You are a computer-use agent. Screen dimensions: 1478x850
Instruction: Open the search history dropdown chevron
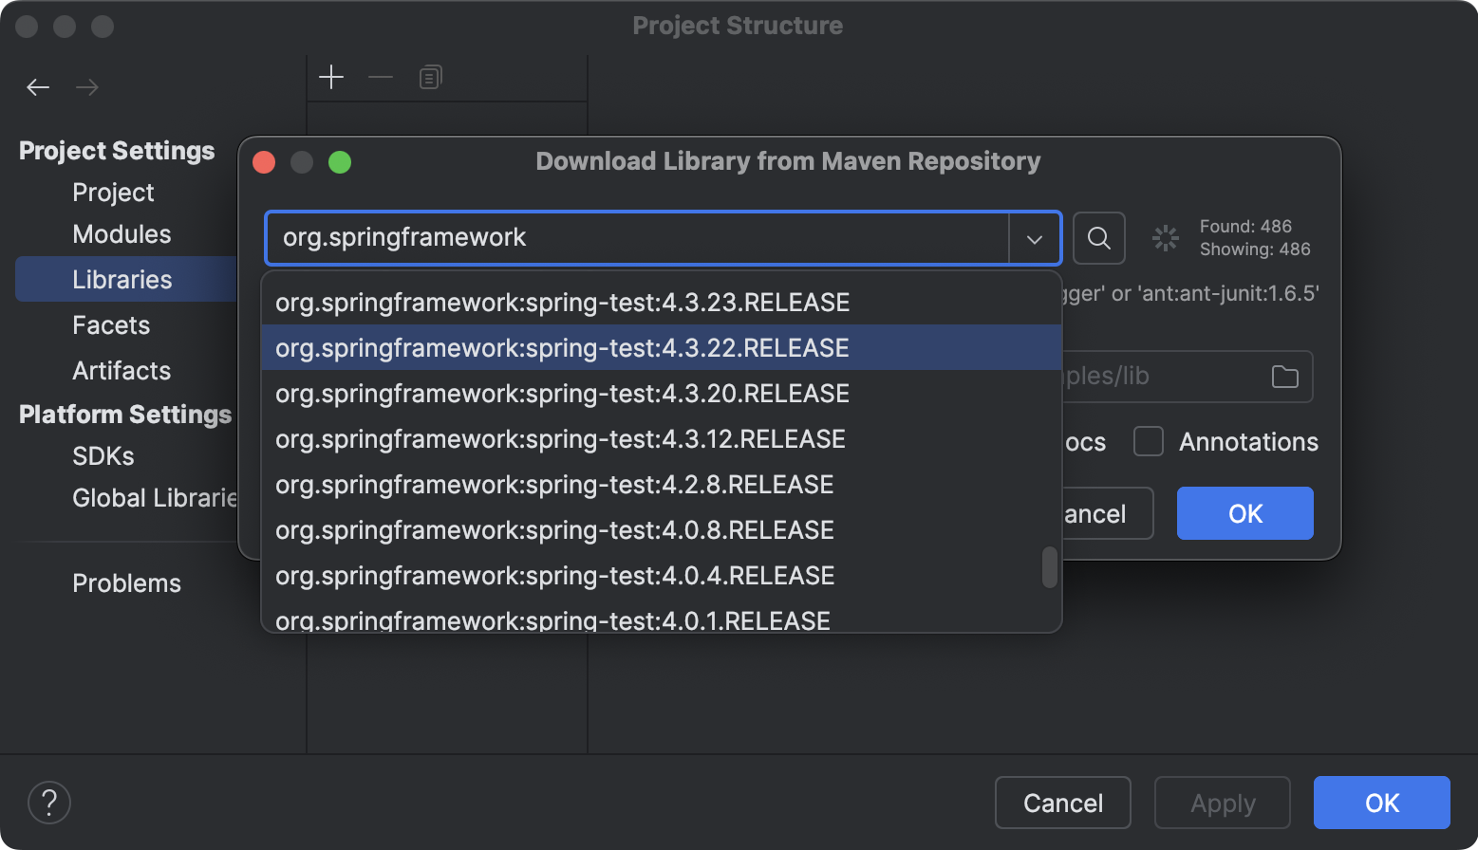click(1034, 238)
